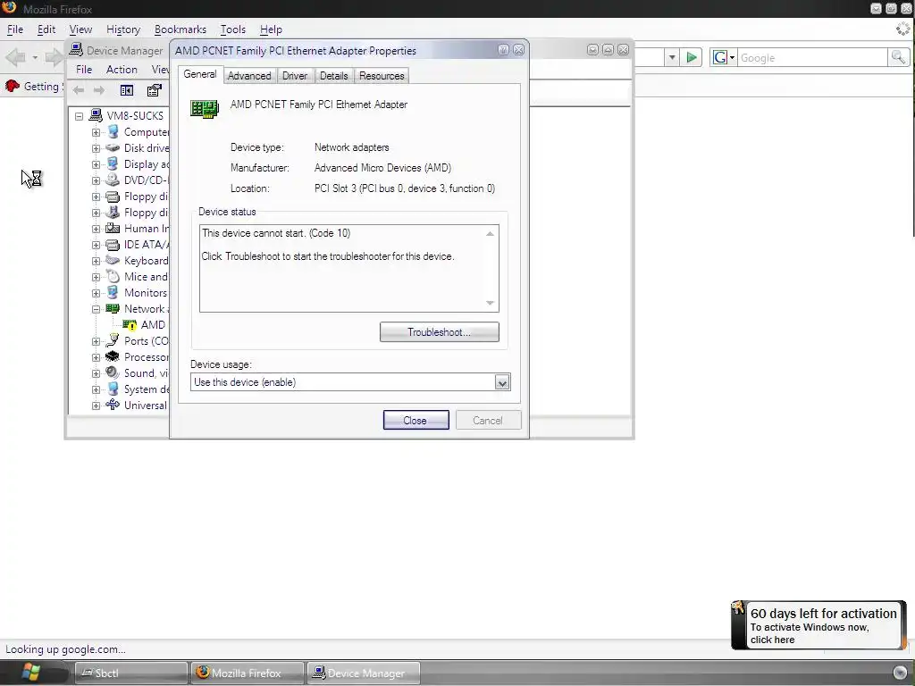Click the VM8-SUCKS computer icon
915x686 pixels.
point(96,115)
